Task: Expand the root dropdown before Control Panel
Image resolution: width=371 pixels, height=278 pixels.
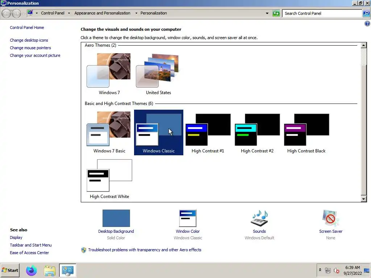Action: [x=37, y=13]
